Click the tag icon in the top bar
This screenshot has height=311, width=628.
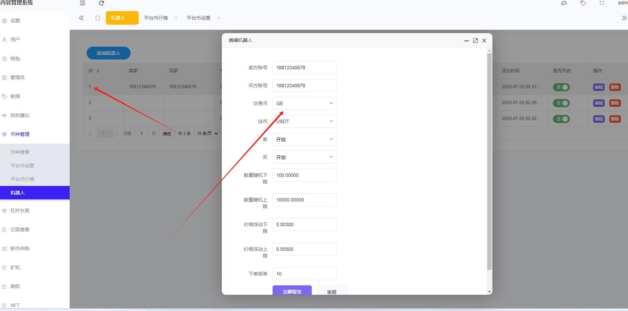(583, 3)
